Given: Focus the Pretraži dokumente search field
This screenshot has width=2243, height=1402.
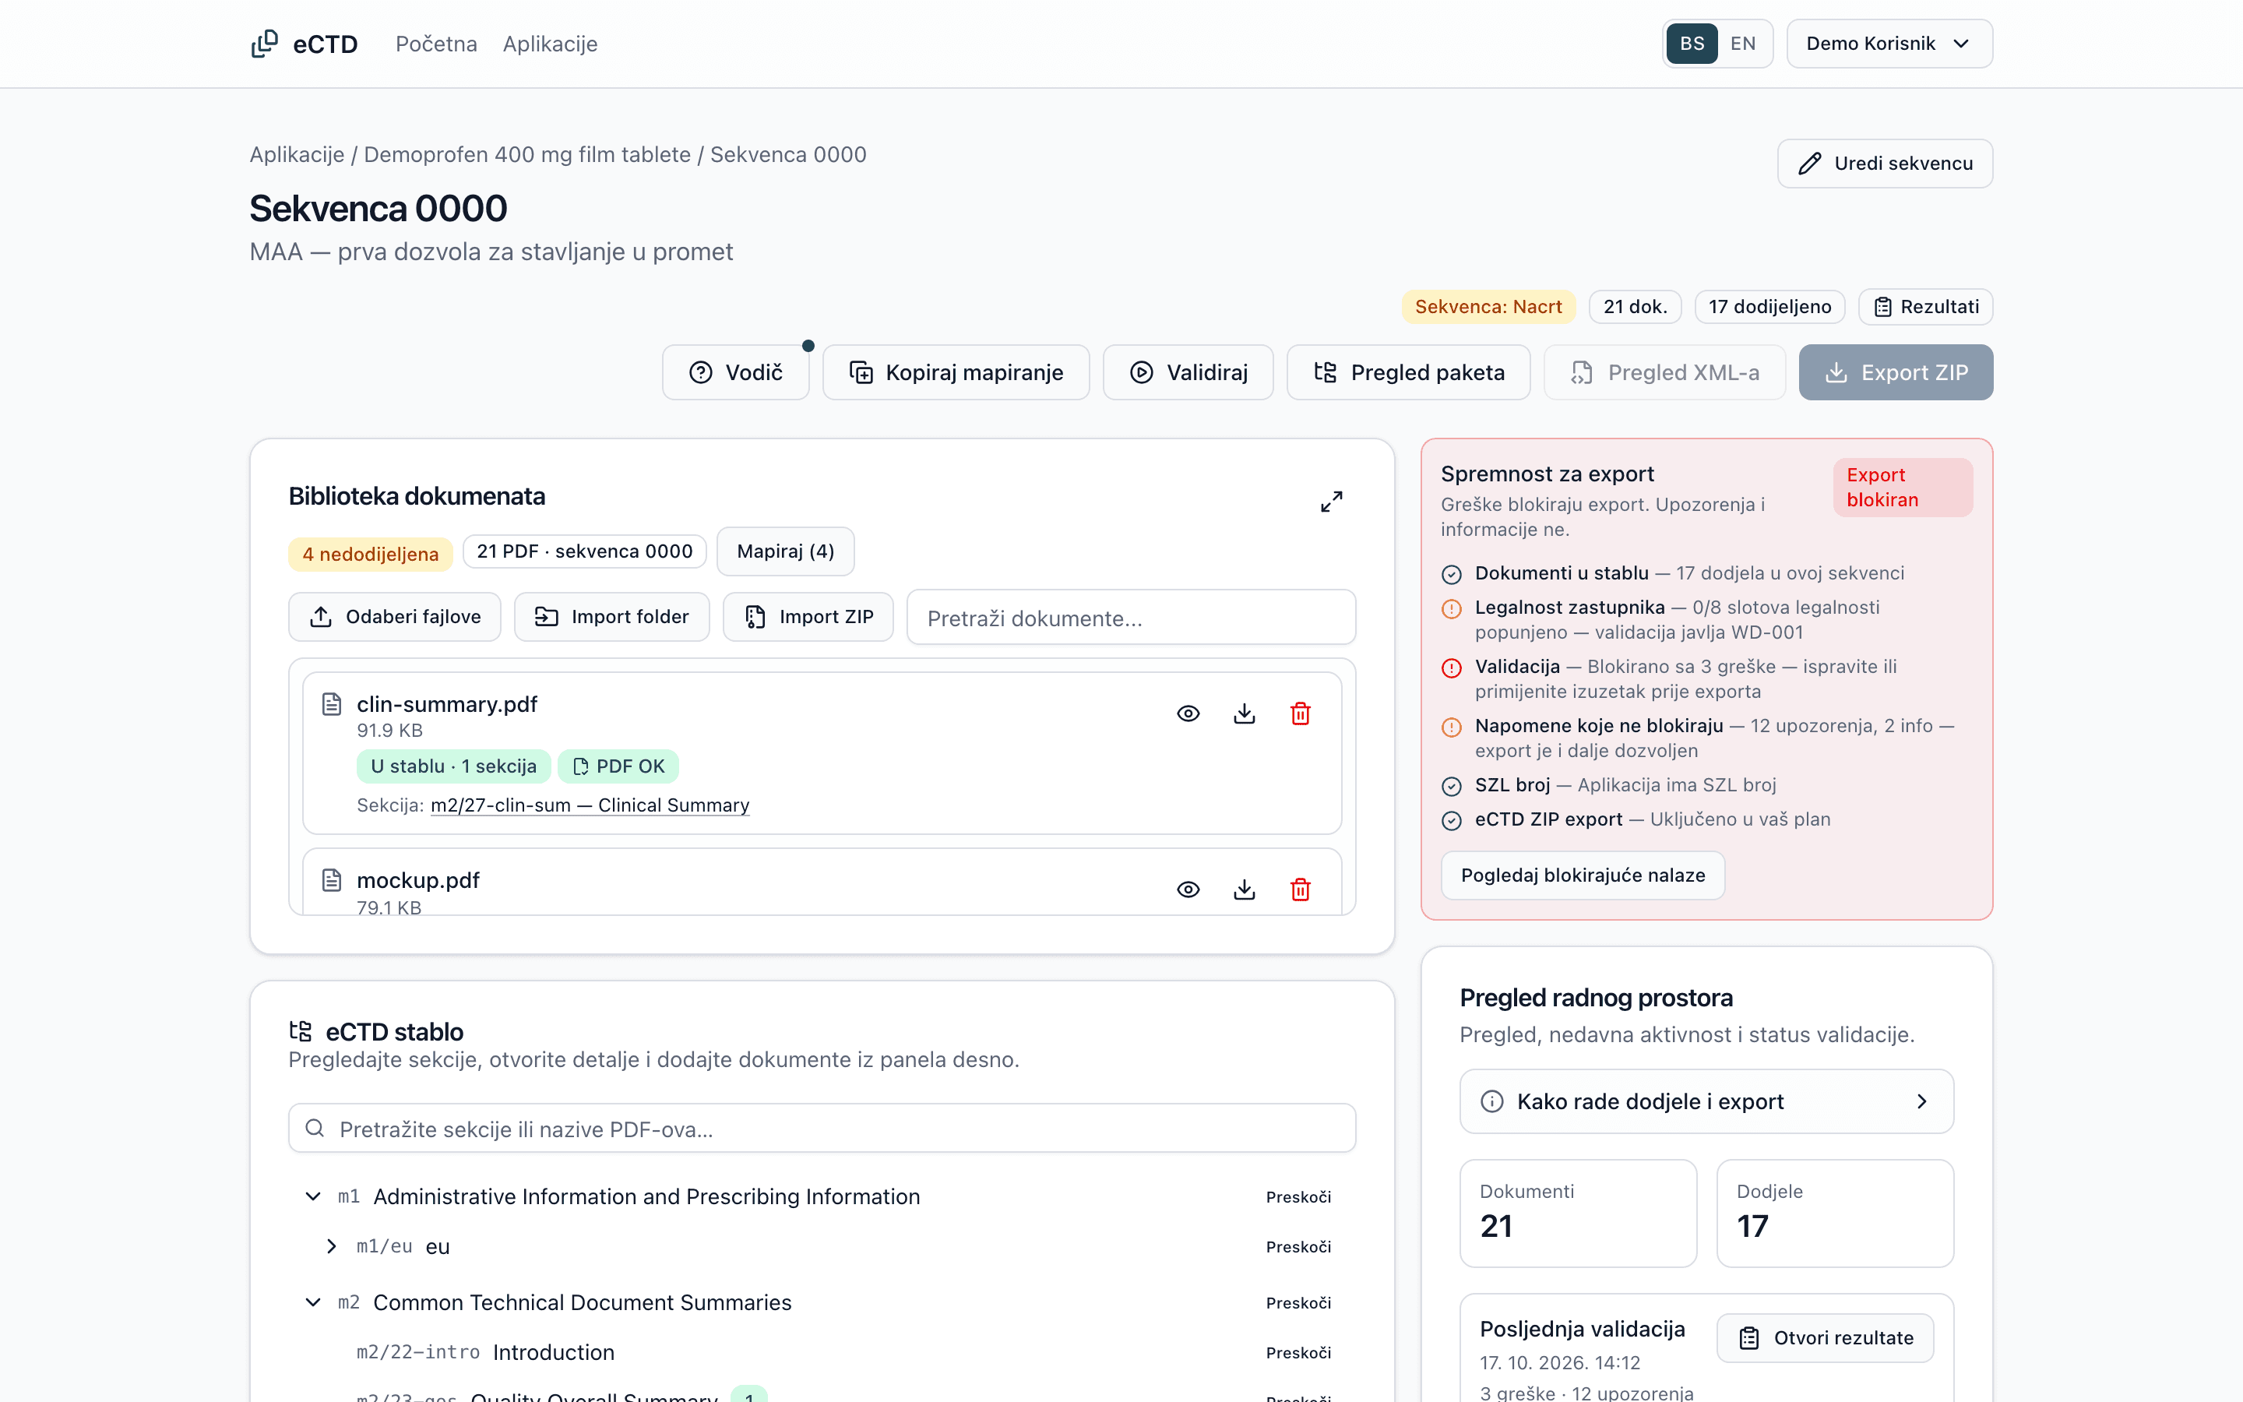Looking at the screenshot, I should point(1132,618).
